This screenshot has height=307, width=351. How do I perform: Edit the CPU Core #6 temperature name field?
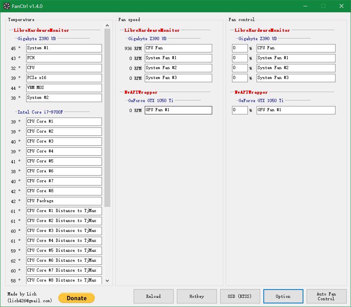pyautogui.click(x=64, y=171)
